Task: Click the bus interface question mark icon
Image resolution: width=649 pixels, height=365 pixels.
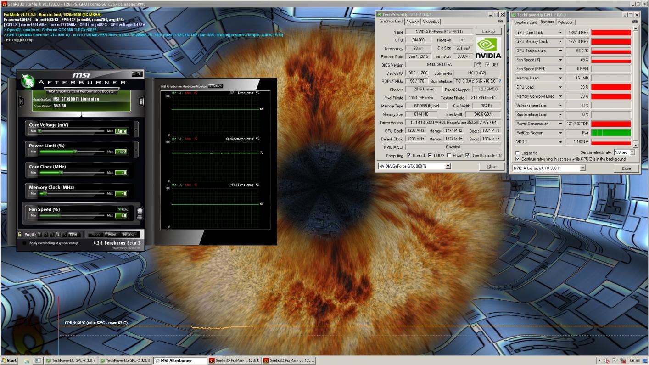Action: 500,81
